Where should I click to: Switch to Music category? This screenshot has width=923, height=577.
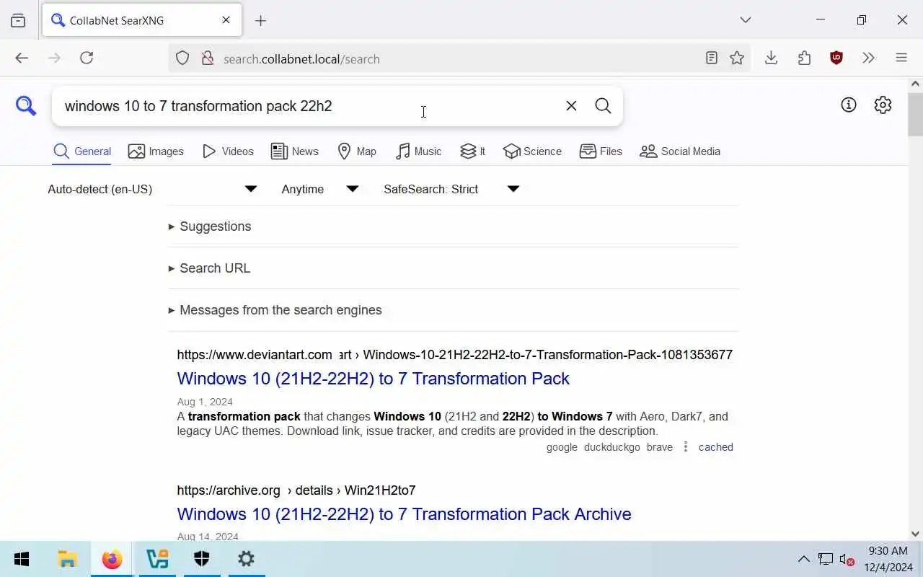[x=418, y=151]
